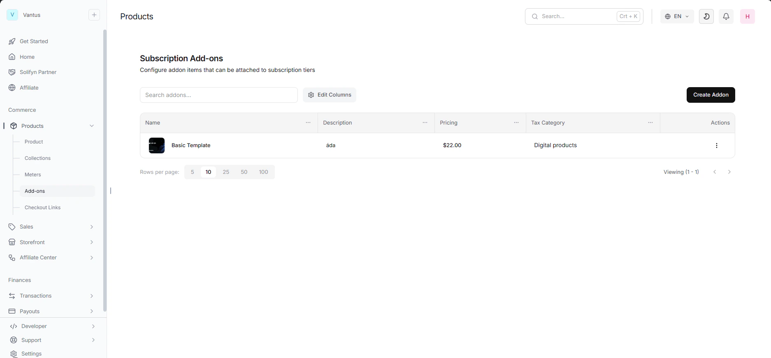
Task: Click the Products box icon
Action: pos(14,126)
